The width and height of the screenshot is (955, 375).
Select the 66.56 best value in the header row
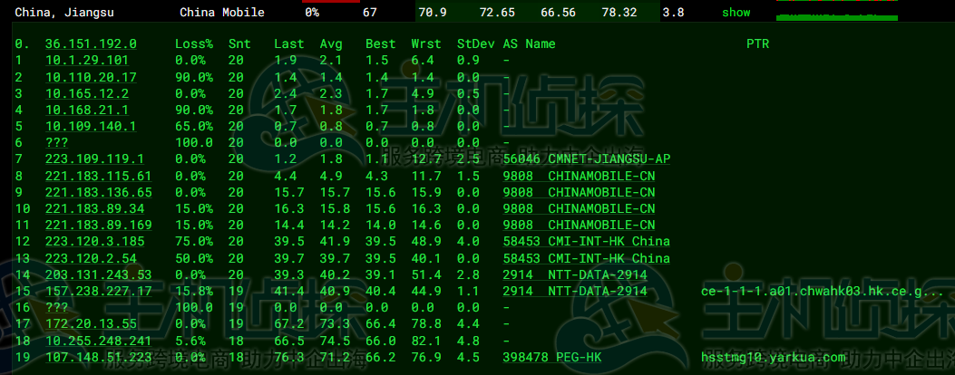[558, 12]
